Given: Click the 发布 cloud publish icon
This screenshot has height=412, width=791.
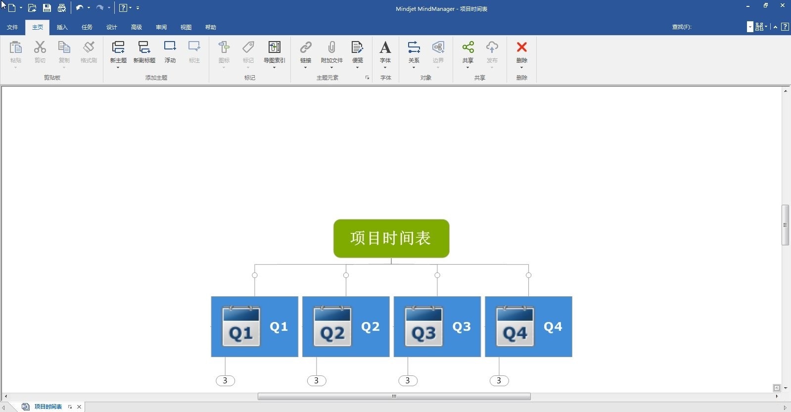Looking at the screenshot, I should 492,47.
